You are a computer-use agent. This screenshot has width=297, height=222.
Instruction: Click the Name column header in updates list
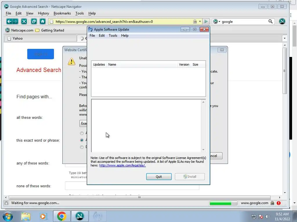[142, 64]
